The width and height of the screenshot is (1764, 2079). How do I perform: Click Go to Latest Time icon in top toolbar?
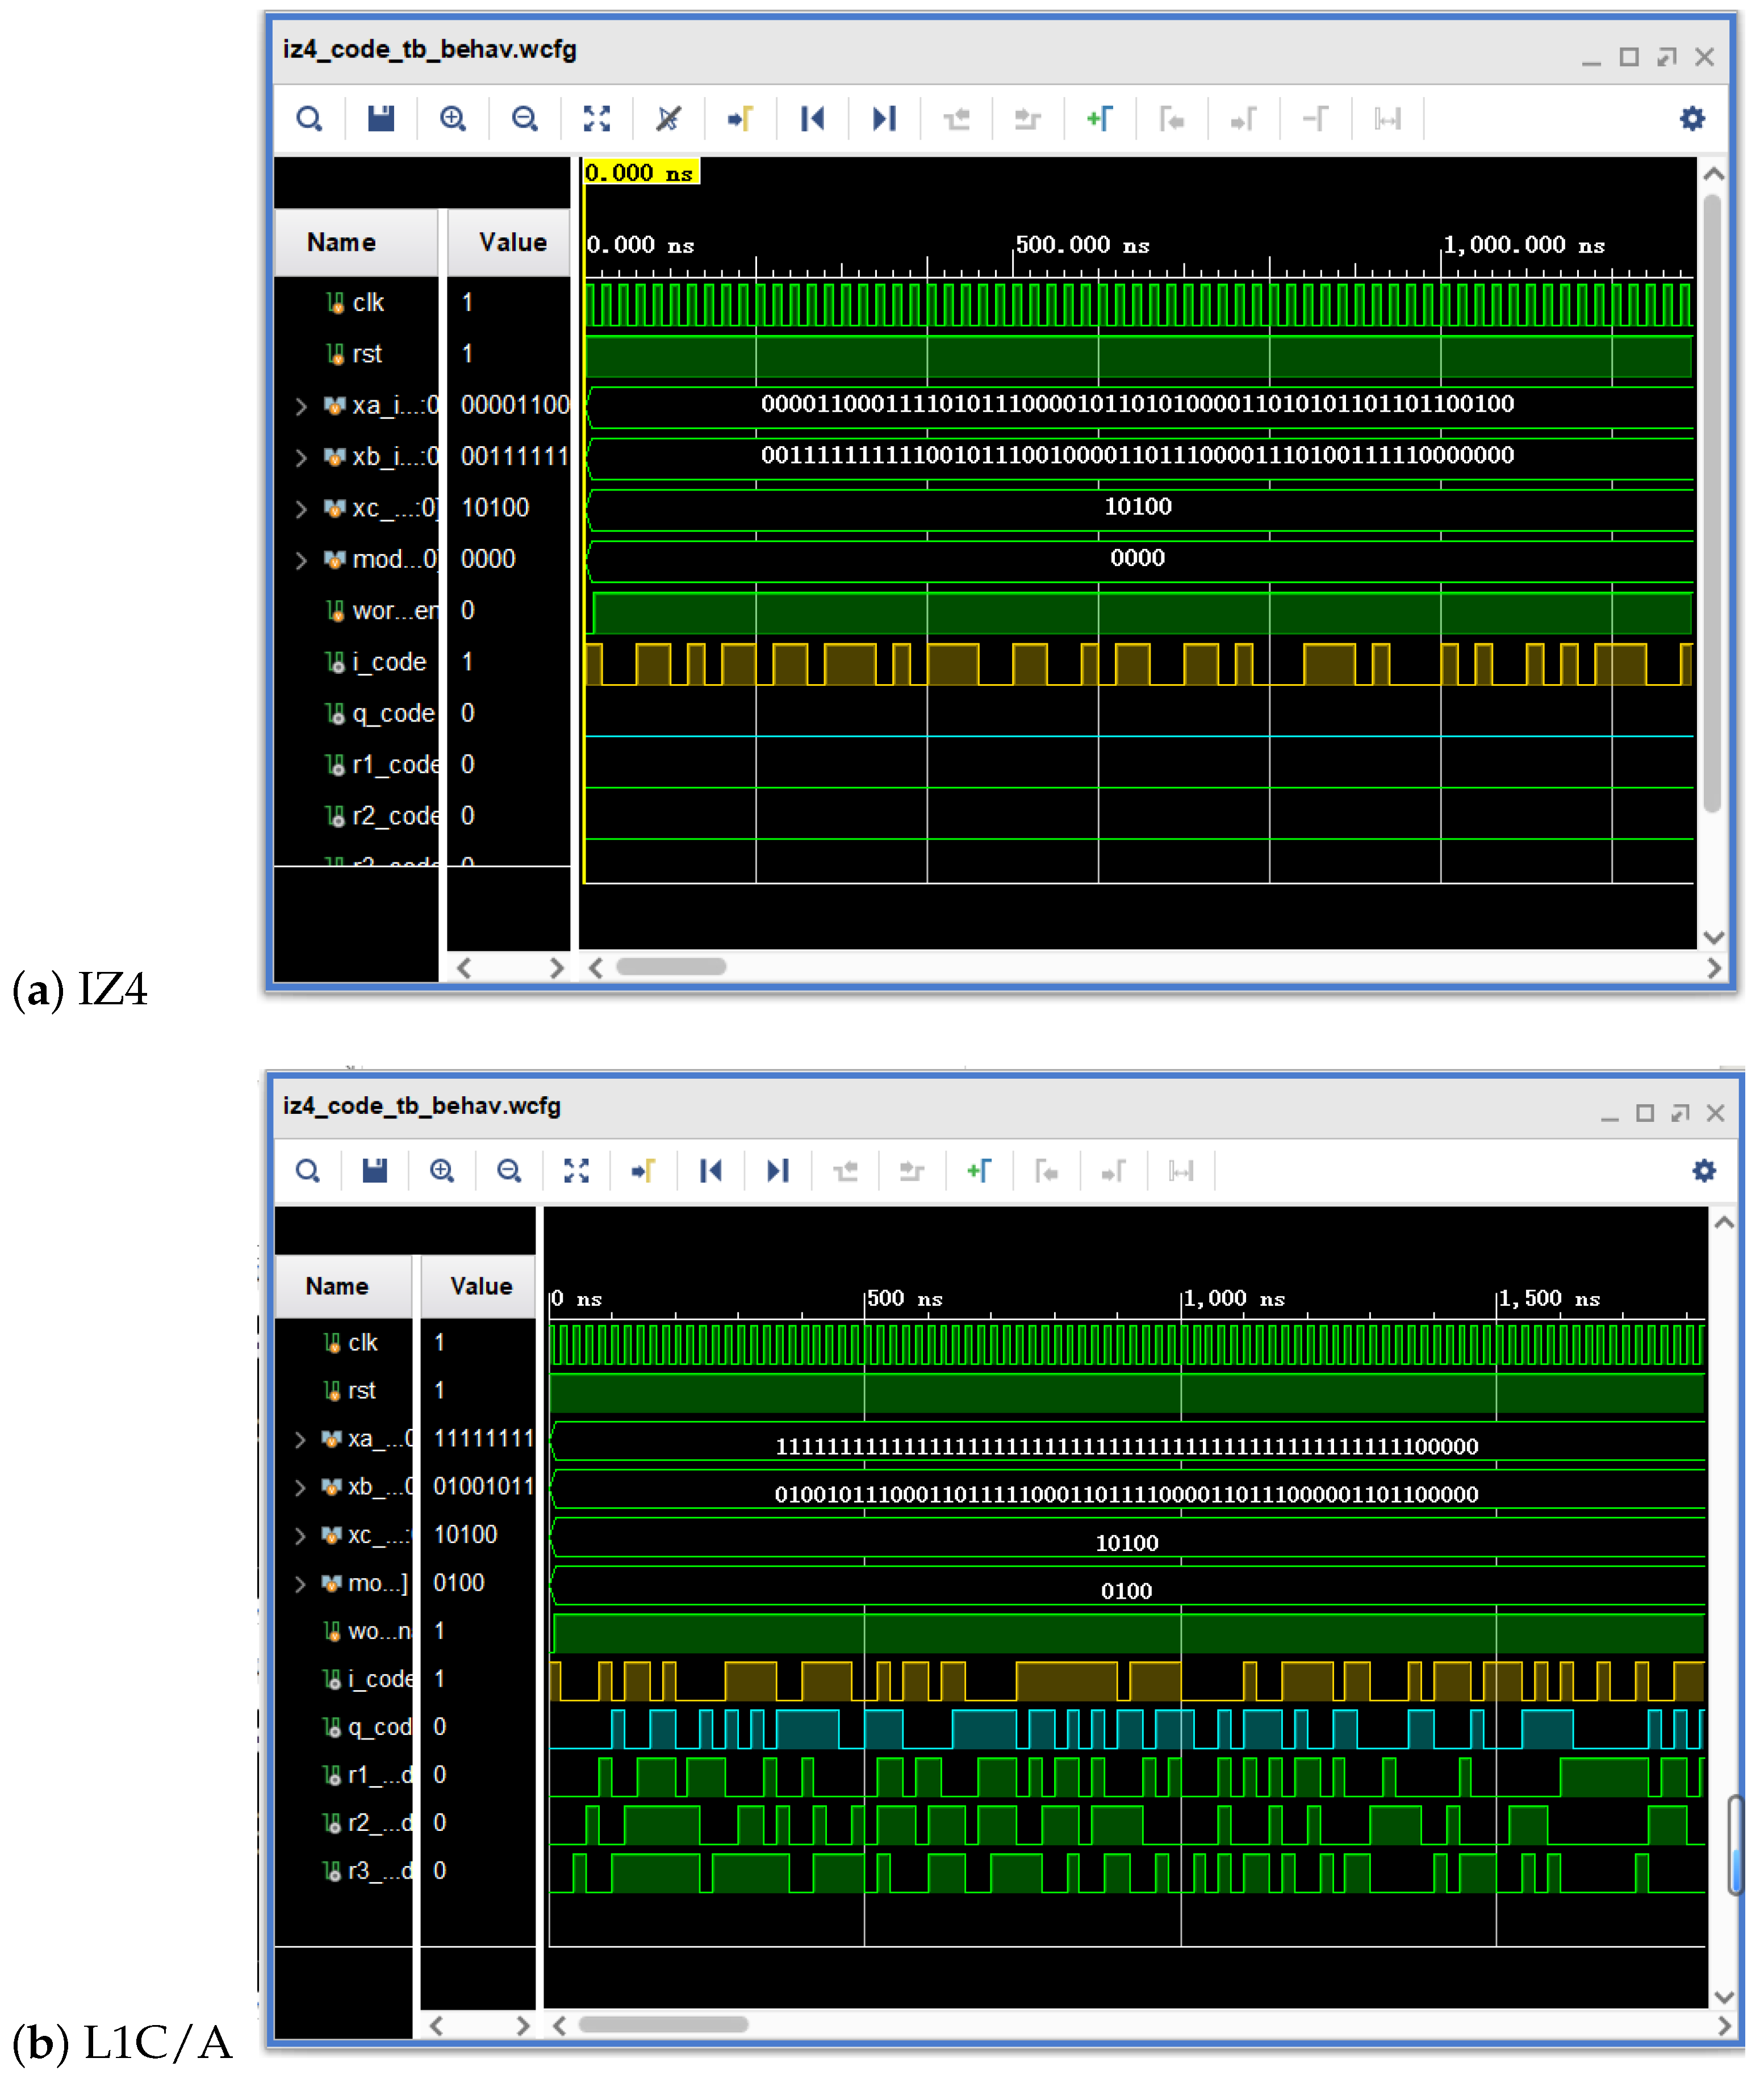click(884, 119)
